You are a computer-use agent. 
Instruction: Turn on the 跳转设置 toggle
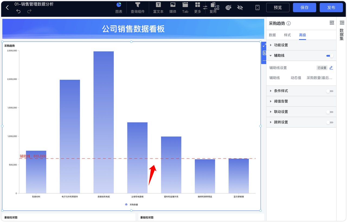[x=330, y=122]
